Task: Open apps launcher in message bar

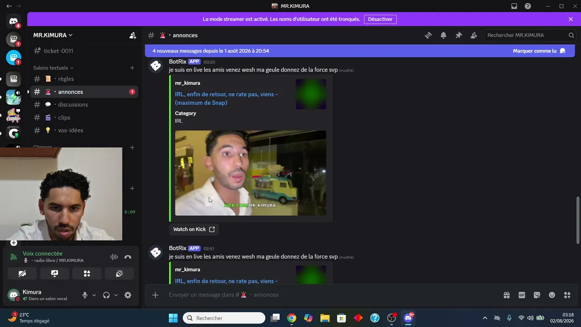Action: point(567,295)
